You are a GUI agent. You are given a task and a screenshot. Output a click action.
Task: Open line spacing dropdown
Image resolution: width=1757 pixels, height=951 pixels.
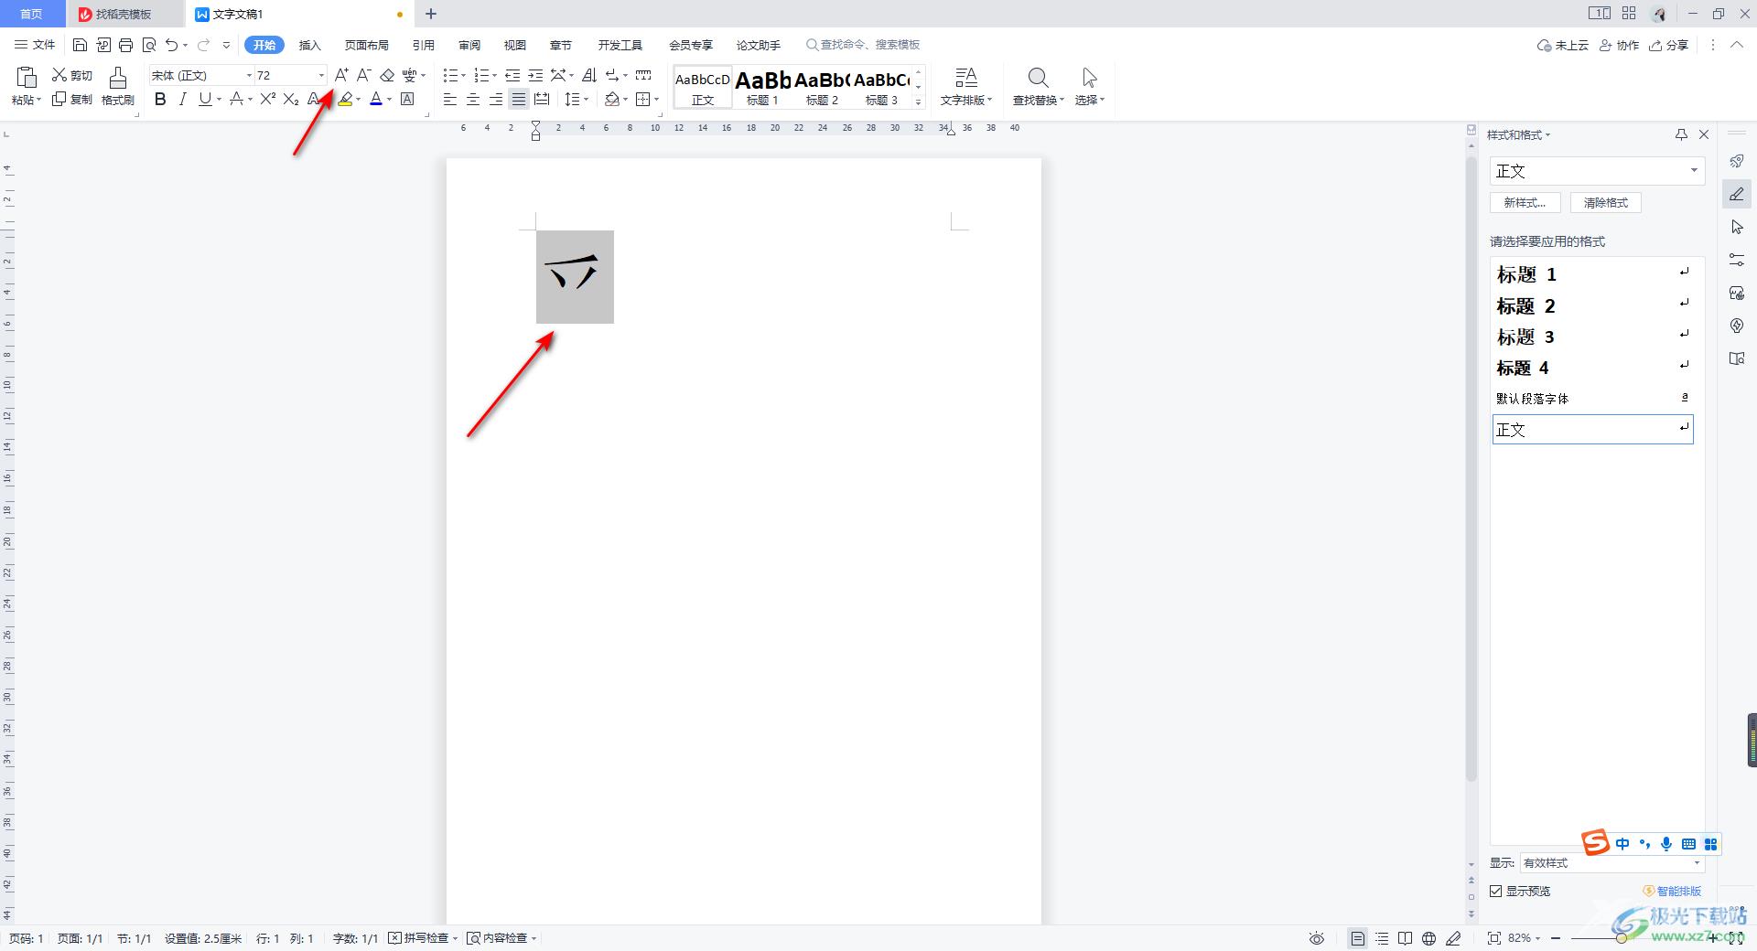[586, 100]
